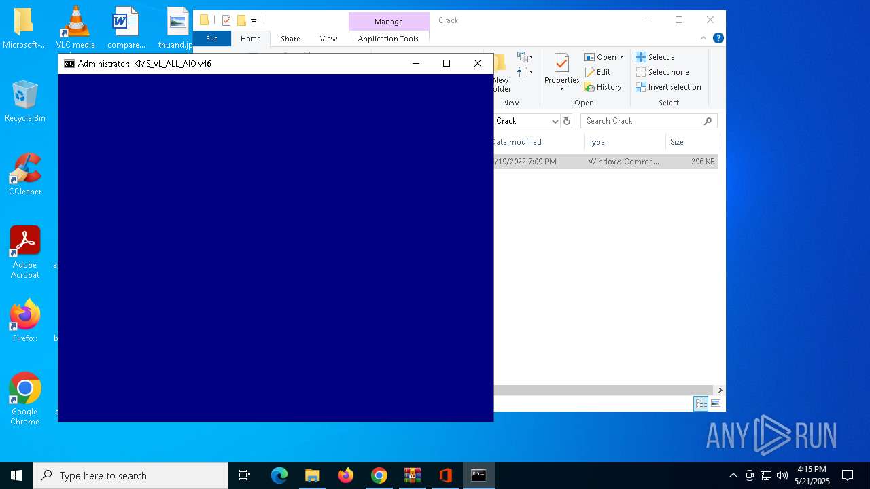The image size is (870, 489).
Task: Open the Easy access dropdown icon
Action: click(525, 71)
